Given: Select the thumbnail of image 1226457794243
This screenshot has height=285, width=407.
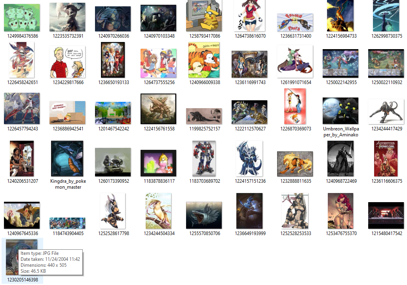Looking at the screenshot, I should (22, 108).
